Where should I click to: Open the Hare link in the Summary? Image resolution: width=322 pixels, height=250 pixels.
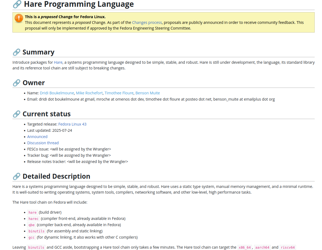click(x=58, y=62)
